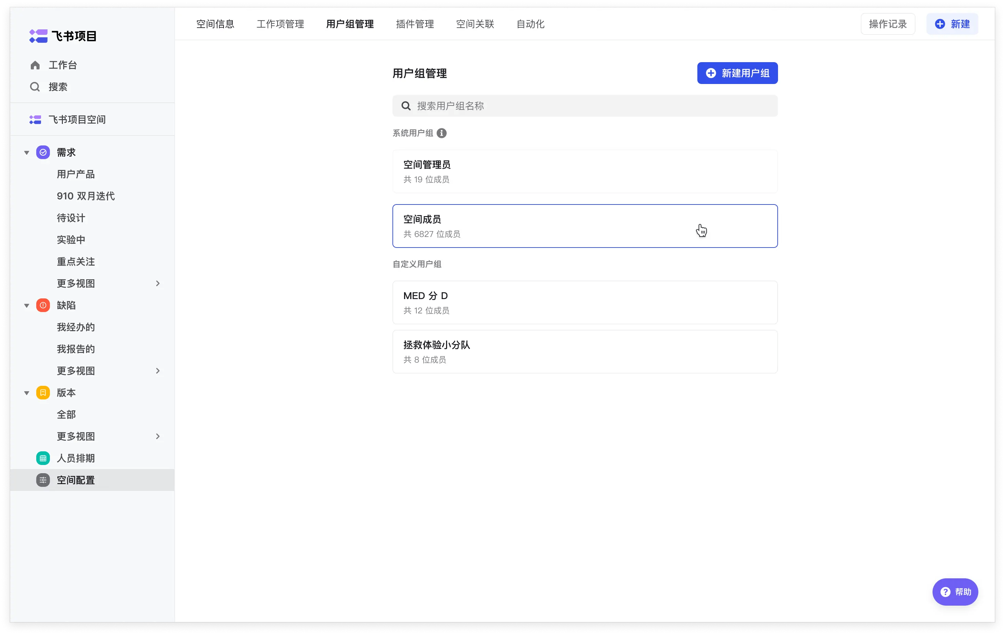
Task: Expand 更多视图 chevron under 缺陷
Action: [x=158, y=371]
